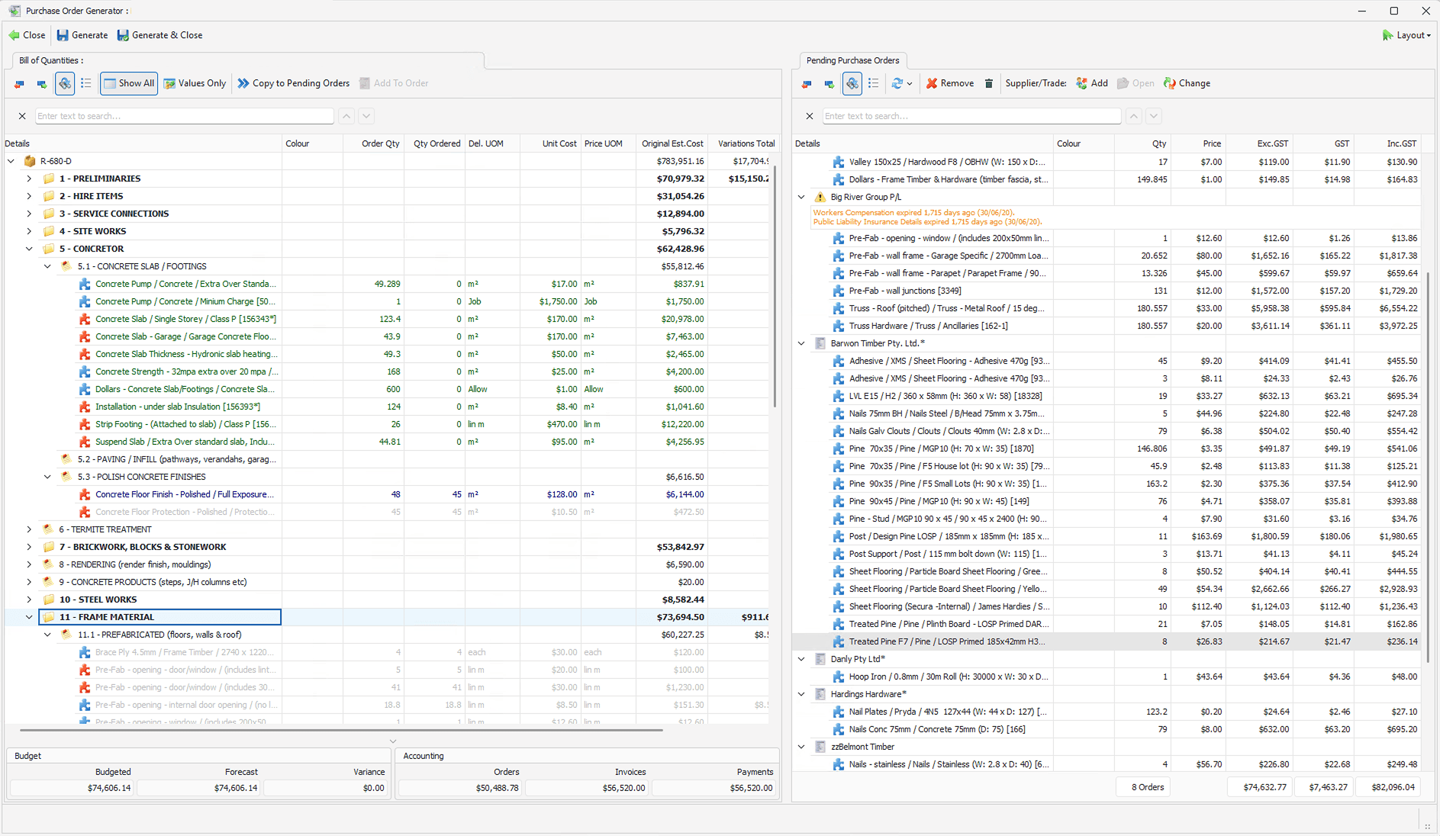Click the Bill of Quantities search text field
Screen dimensions: 1440x836
[184, 116]
